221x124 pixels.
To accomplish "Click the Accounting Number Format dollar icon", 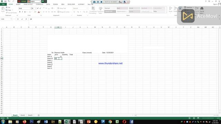I will [74, 12].
